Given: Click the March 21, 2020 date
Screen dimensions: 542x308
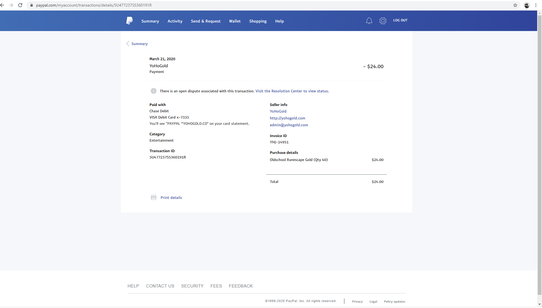Looking at the screenshot, I should (162, 59).
